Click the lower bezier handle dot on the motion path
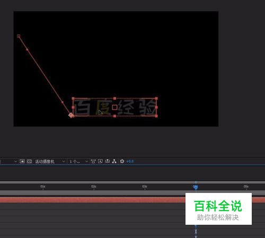The image size is (265, 238). coord(63,102)
